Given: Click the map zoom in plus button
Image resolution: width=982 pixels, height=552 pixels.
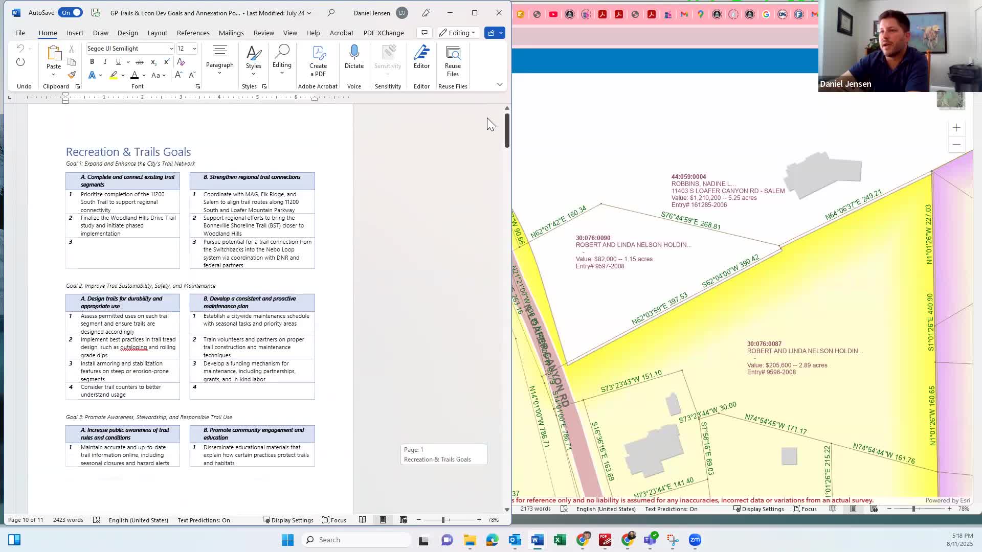Looking at the screenshot, I should (x=956, y=128).
